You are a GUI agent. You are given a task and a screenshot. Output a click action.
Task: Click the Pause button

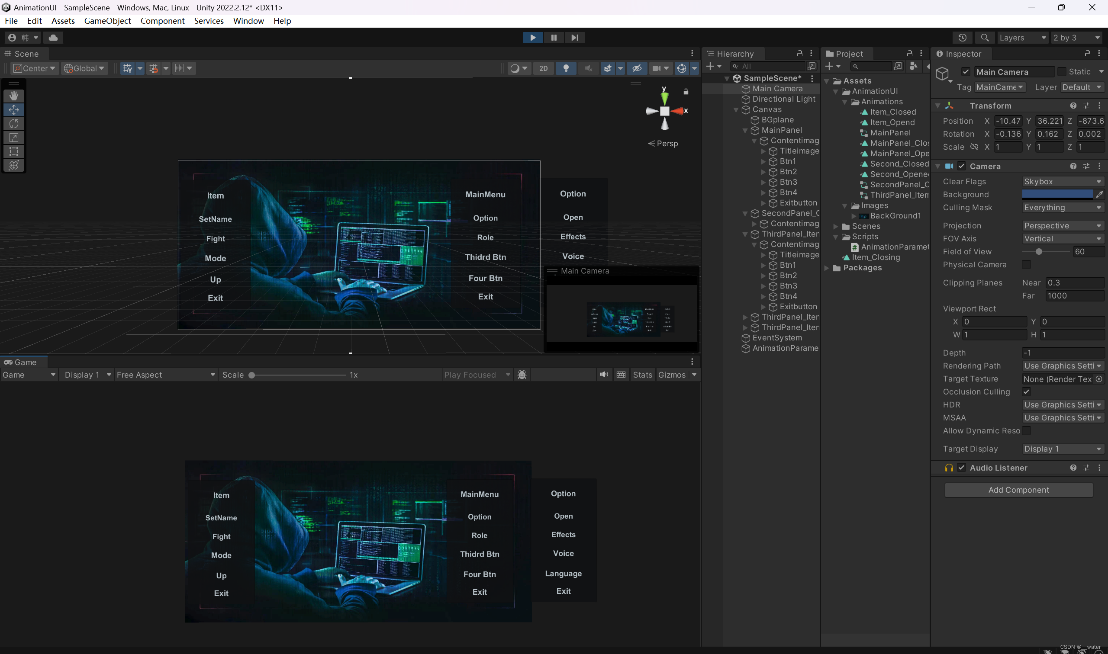coord(554,38)
